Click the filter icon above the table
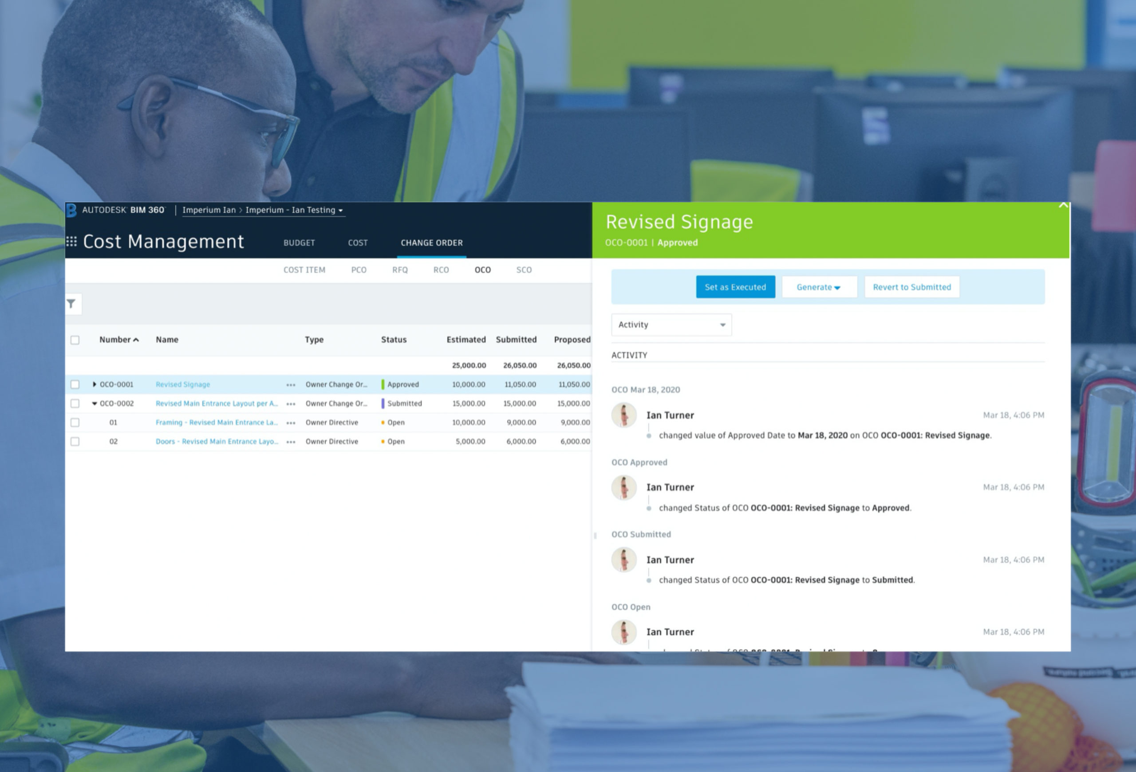 pos(71,304)
